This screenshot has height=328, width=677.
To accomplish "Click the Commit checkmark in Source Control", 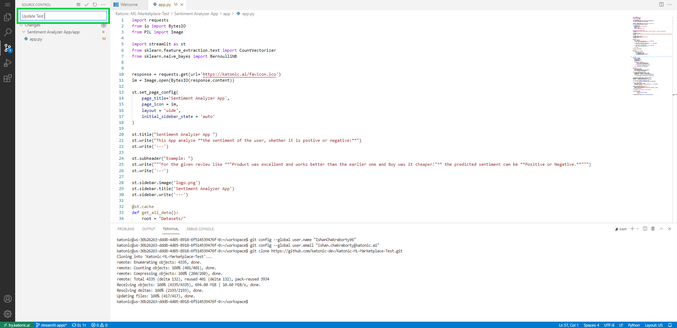I will (86, 5).
